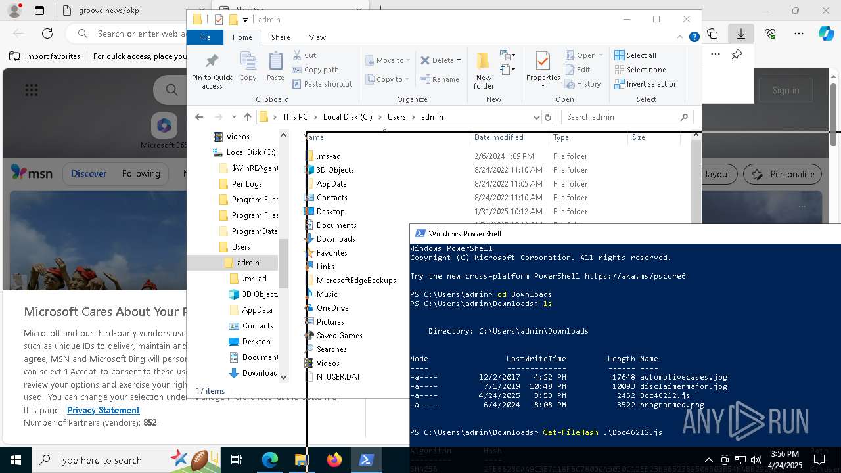Screen dimensions: 841x473
Task: Select MicrosoftEdgeBackups folder
Action: [x=356, y=281]
